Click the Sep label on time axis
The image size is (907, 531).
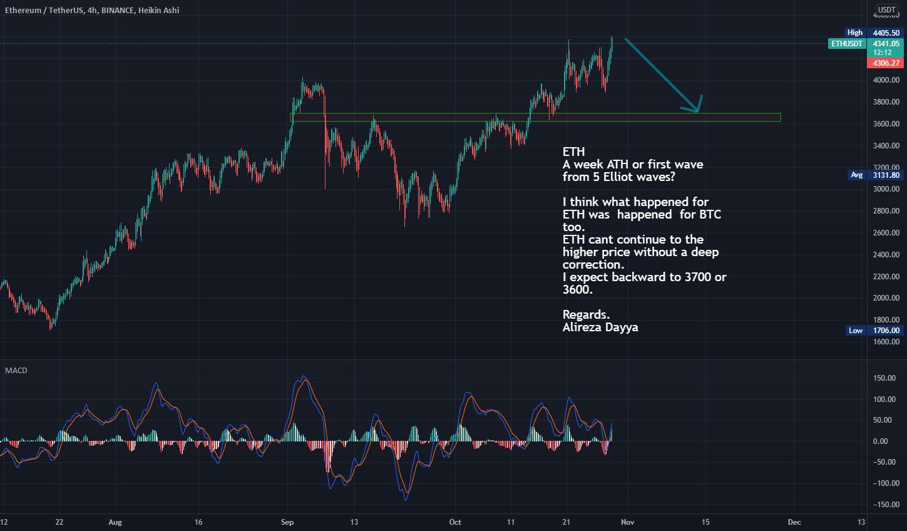[x=287, y=522]
